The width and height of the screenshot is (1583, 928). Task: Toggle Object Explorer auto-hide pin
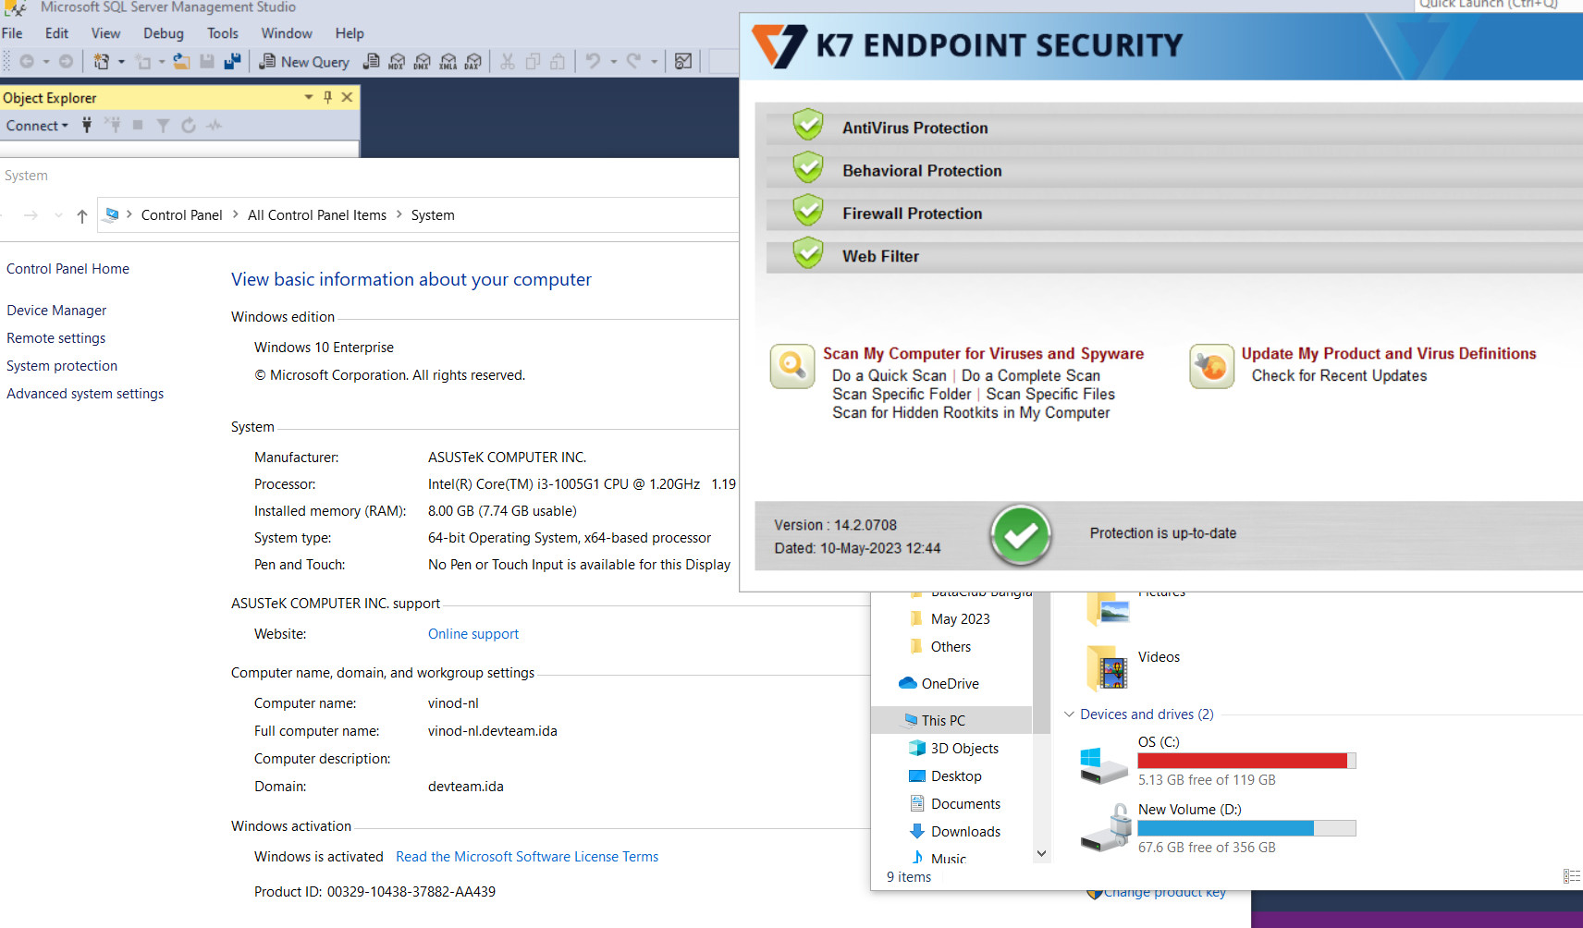coord(327,97)
